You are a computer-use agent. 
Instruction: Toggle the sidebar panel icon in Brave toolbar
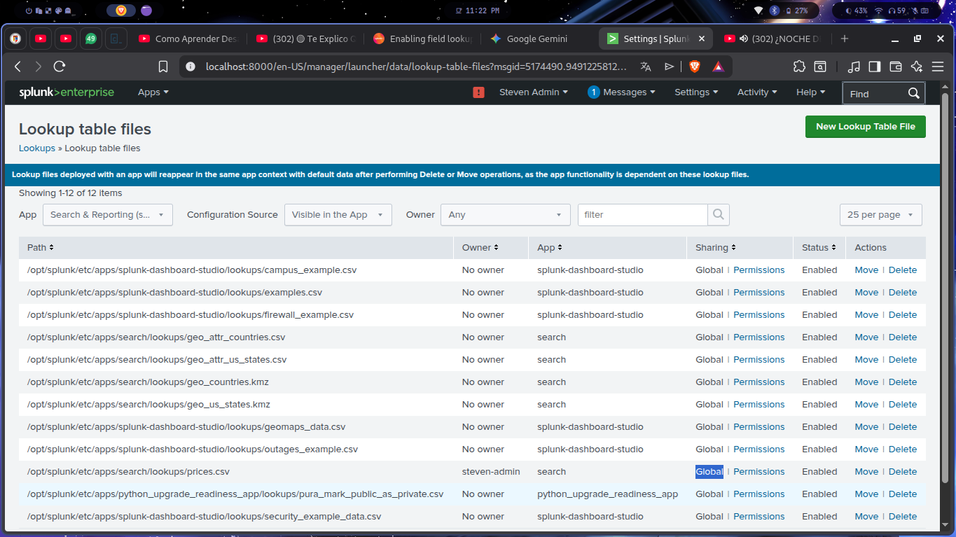tap(874, 66)
